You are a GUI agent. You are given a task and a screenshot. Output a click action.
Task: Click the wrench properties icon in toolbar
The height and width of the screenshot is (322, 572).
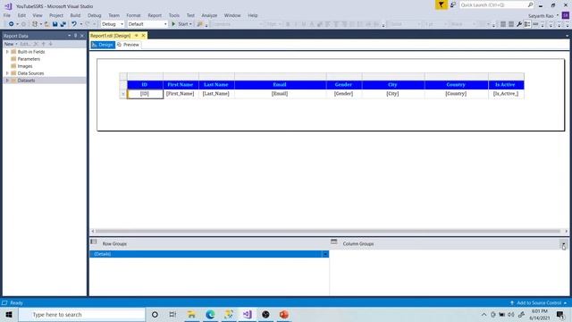519,24
